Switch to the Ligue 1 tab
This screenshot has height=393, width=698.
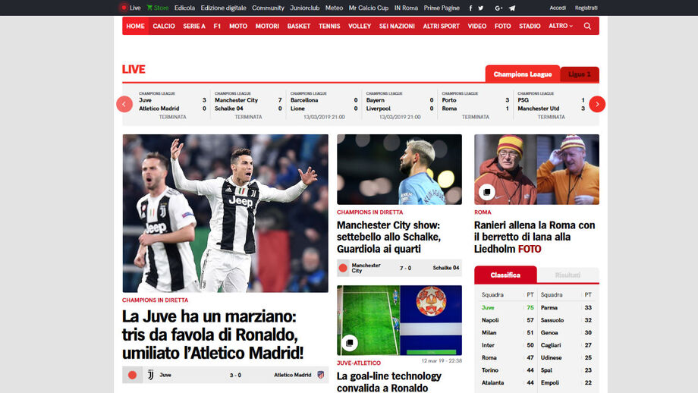(580, 74)
